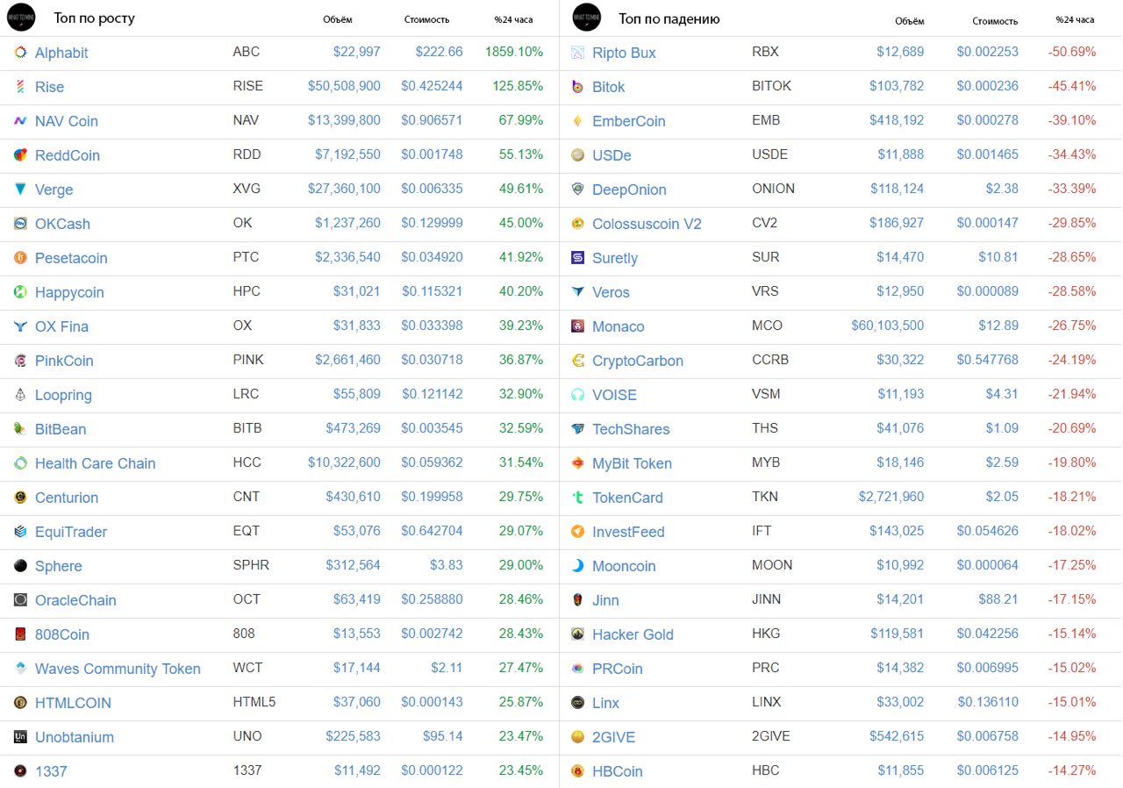Select the $60,103,500 volume cell

pyautogui.click(x=888, y=326)
